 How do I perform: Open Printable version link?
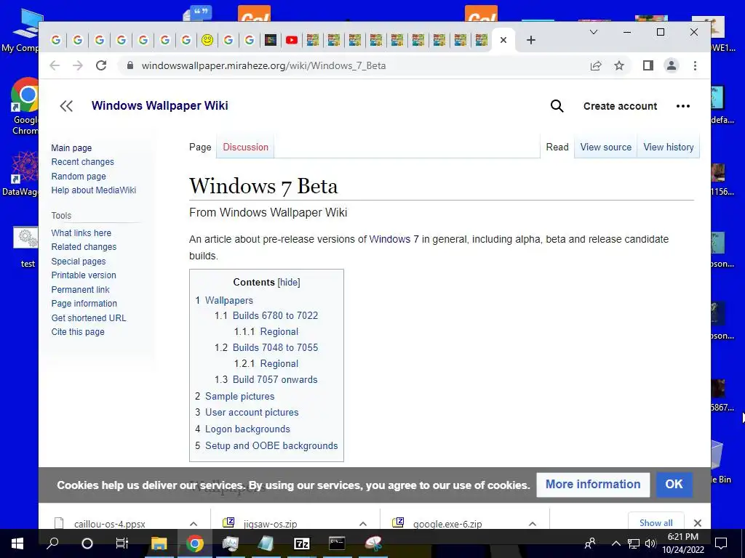(x=84, y=275)
